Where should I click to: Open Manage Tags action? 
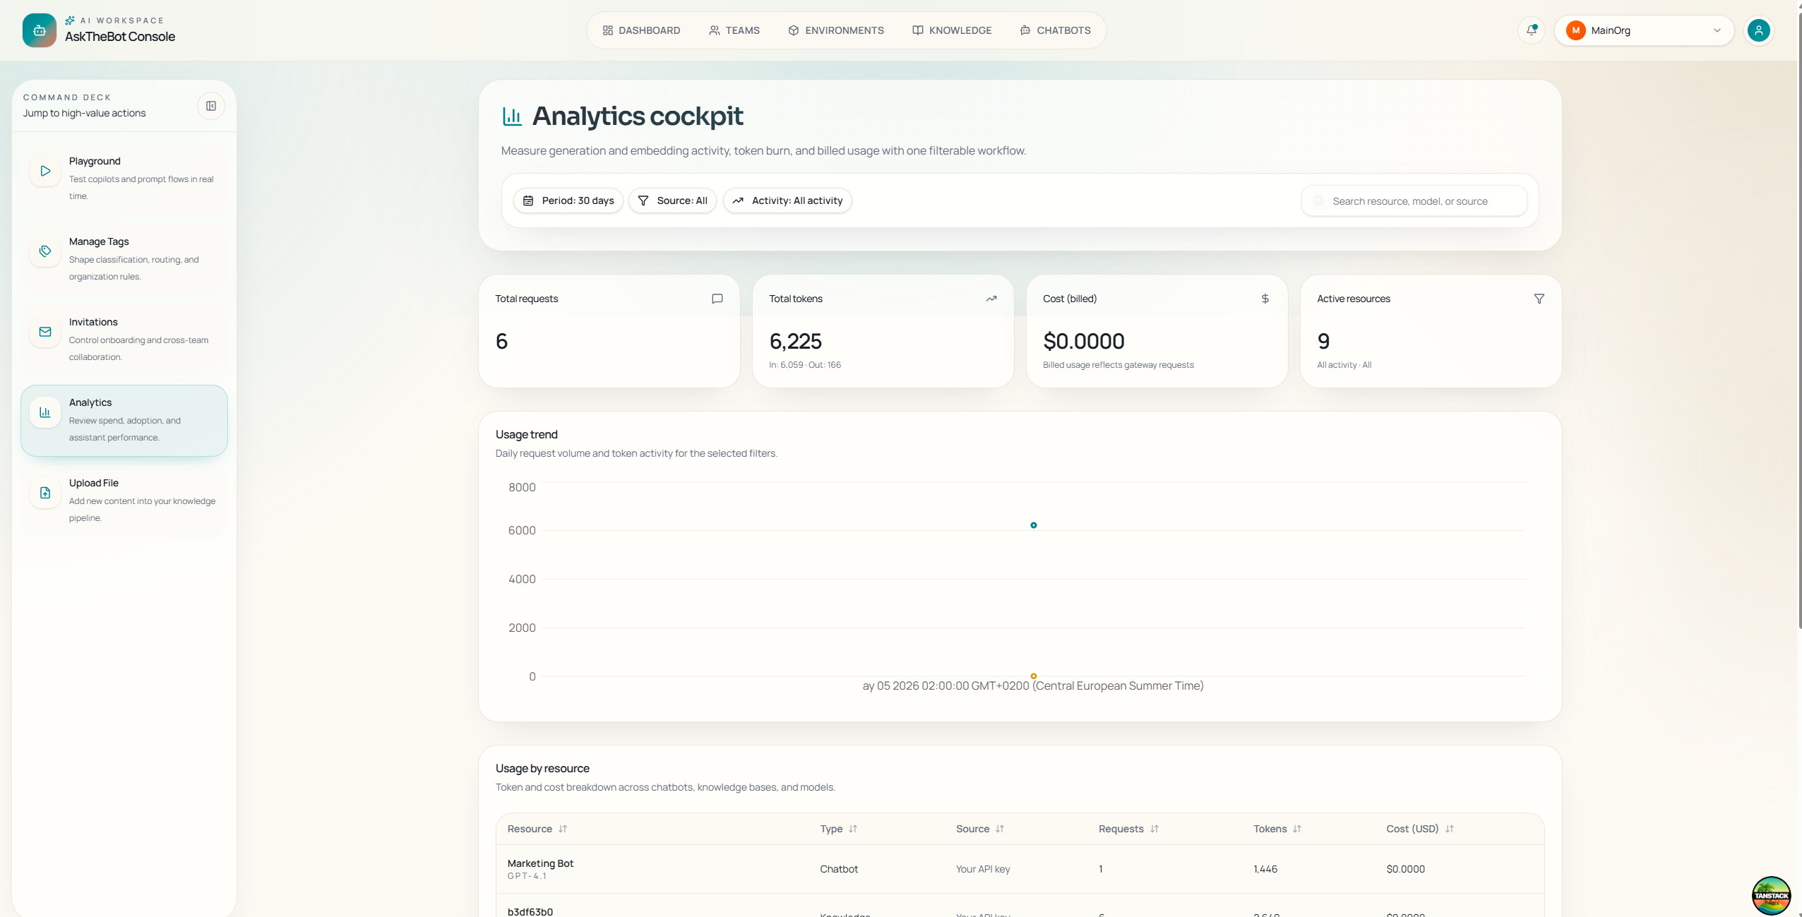tap(124, 259)
